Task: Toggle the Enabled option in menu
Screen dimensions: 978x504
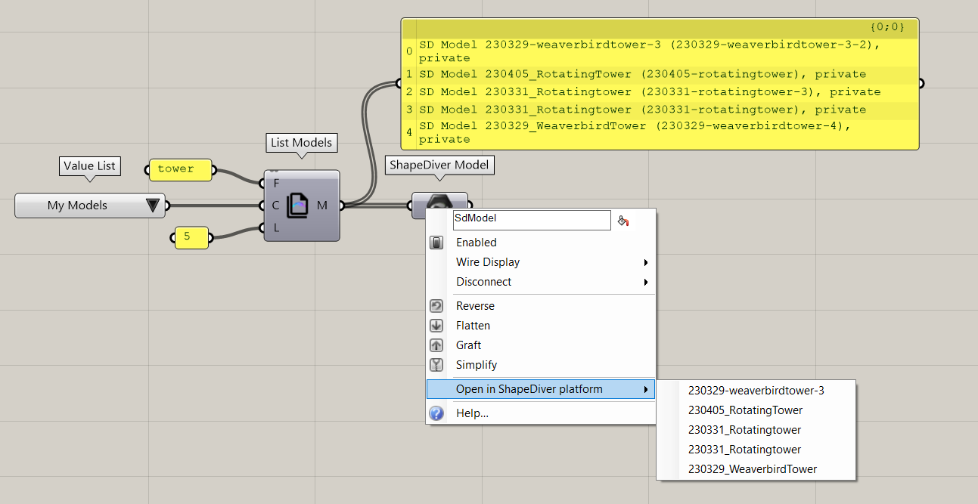Action: [x=477, y=243]
